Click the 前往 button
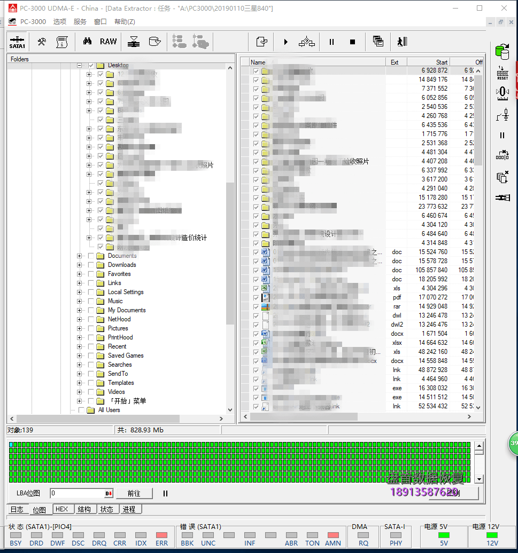 tap(134, 493)
